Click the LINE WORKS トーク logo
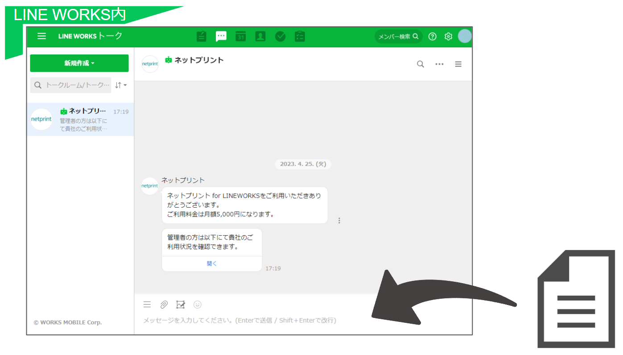The height and width of the screenshot is (355, 623). [90, 36]
